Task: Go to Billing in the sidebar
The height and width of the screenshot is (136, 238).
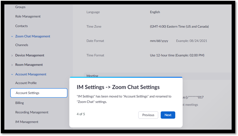Action: click(x=19, y=103)
